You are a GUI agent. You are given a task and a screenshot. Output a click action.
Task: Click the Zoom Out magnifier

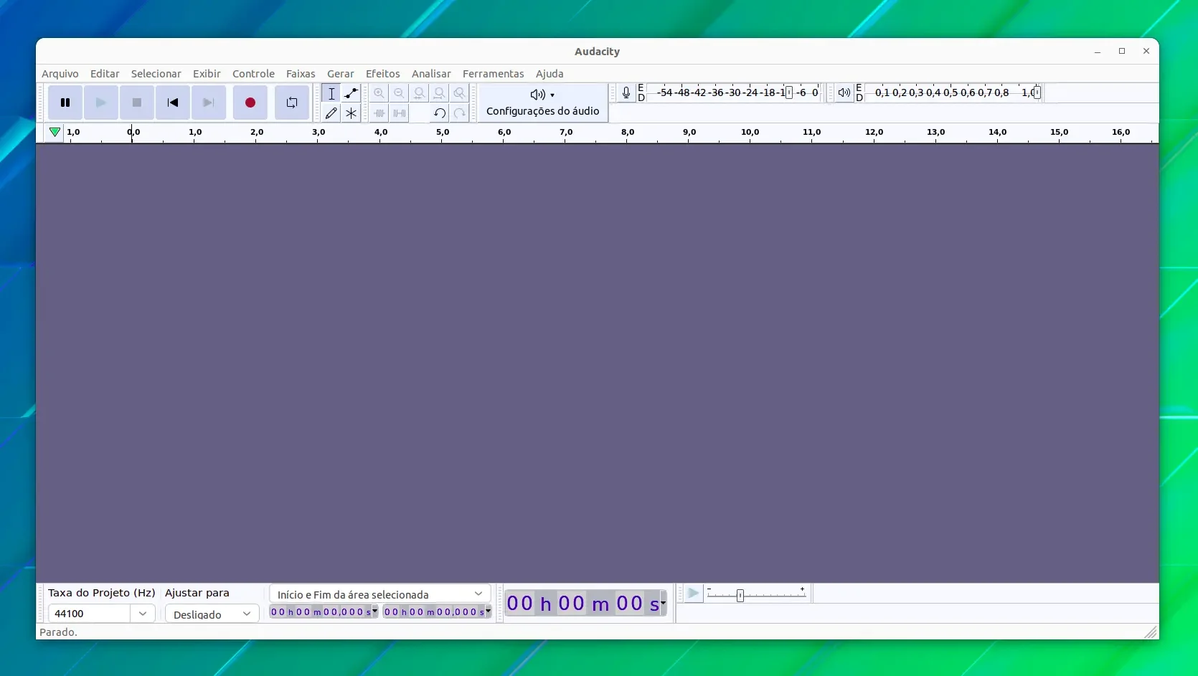[400, 93]
